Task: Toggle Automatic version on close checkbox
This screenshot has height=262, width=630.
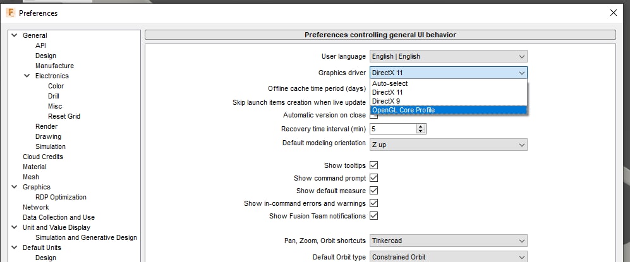Action: pos(373,116)
